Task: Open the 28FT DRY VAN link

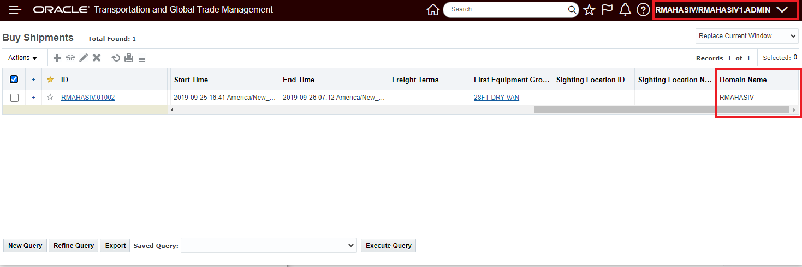Action: coord(496,98)
